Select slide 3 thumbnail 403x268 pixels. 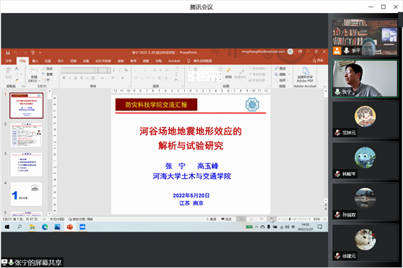pos(26,164)
